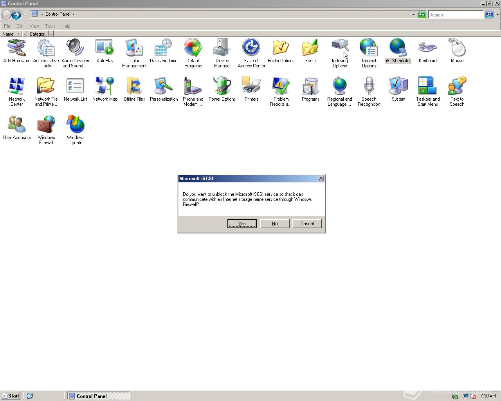Open the Network Map icon
Screen dimensions: 501x401
[x=105, y=89]
